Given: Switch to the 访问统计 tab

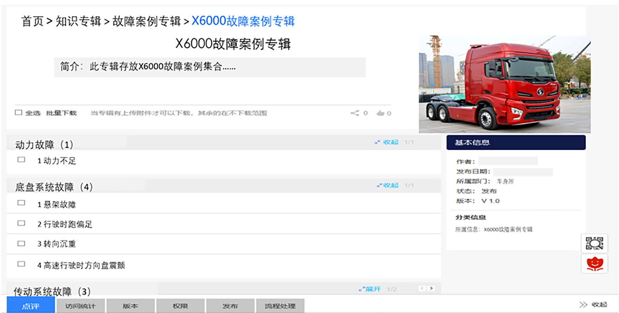Looking at the screenshot, I should point(81,306).
